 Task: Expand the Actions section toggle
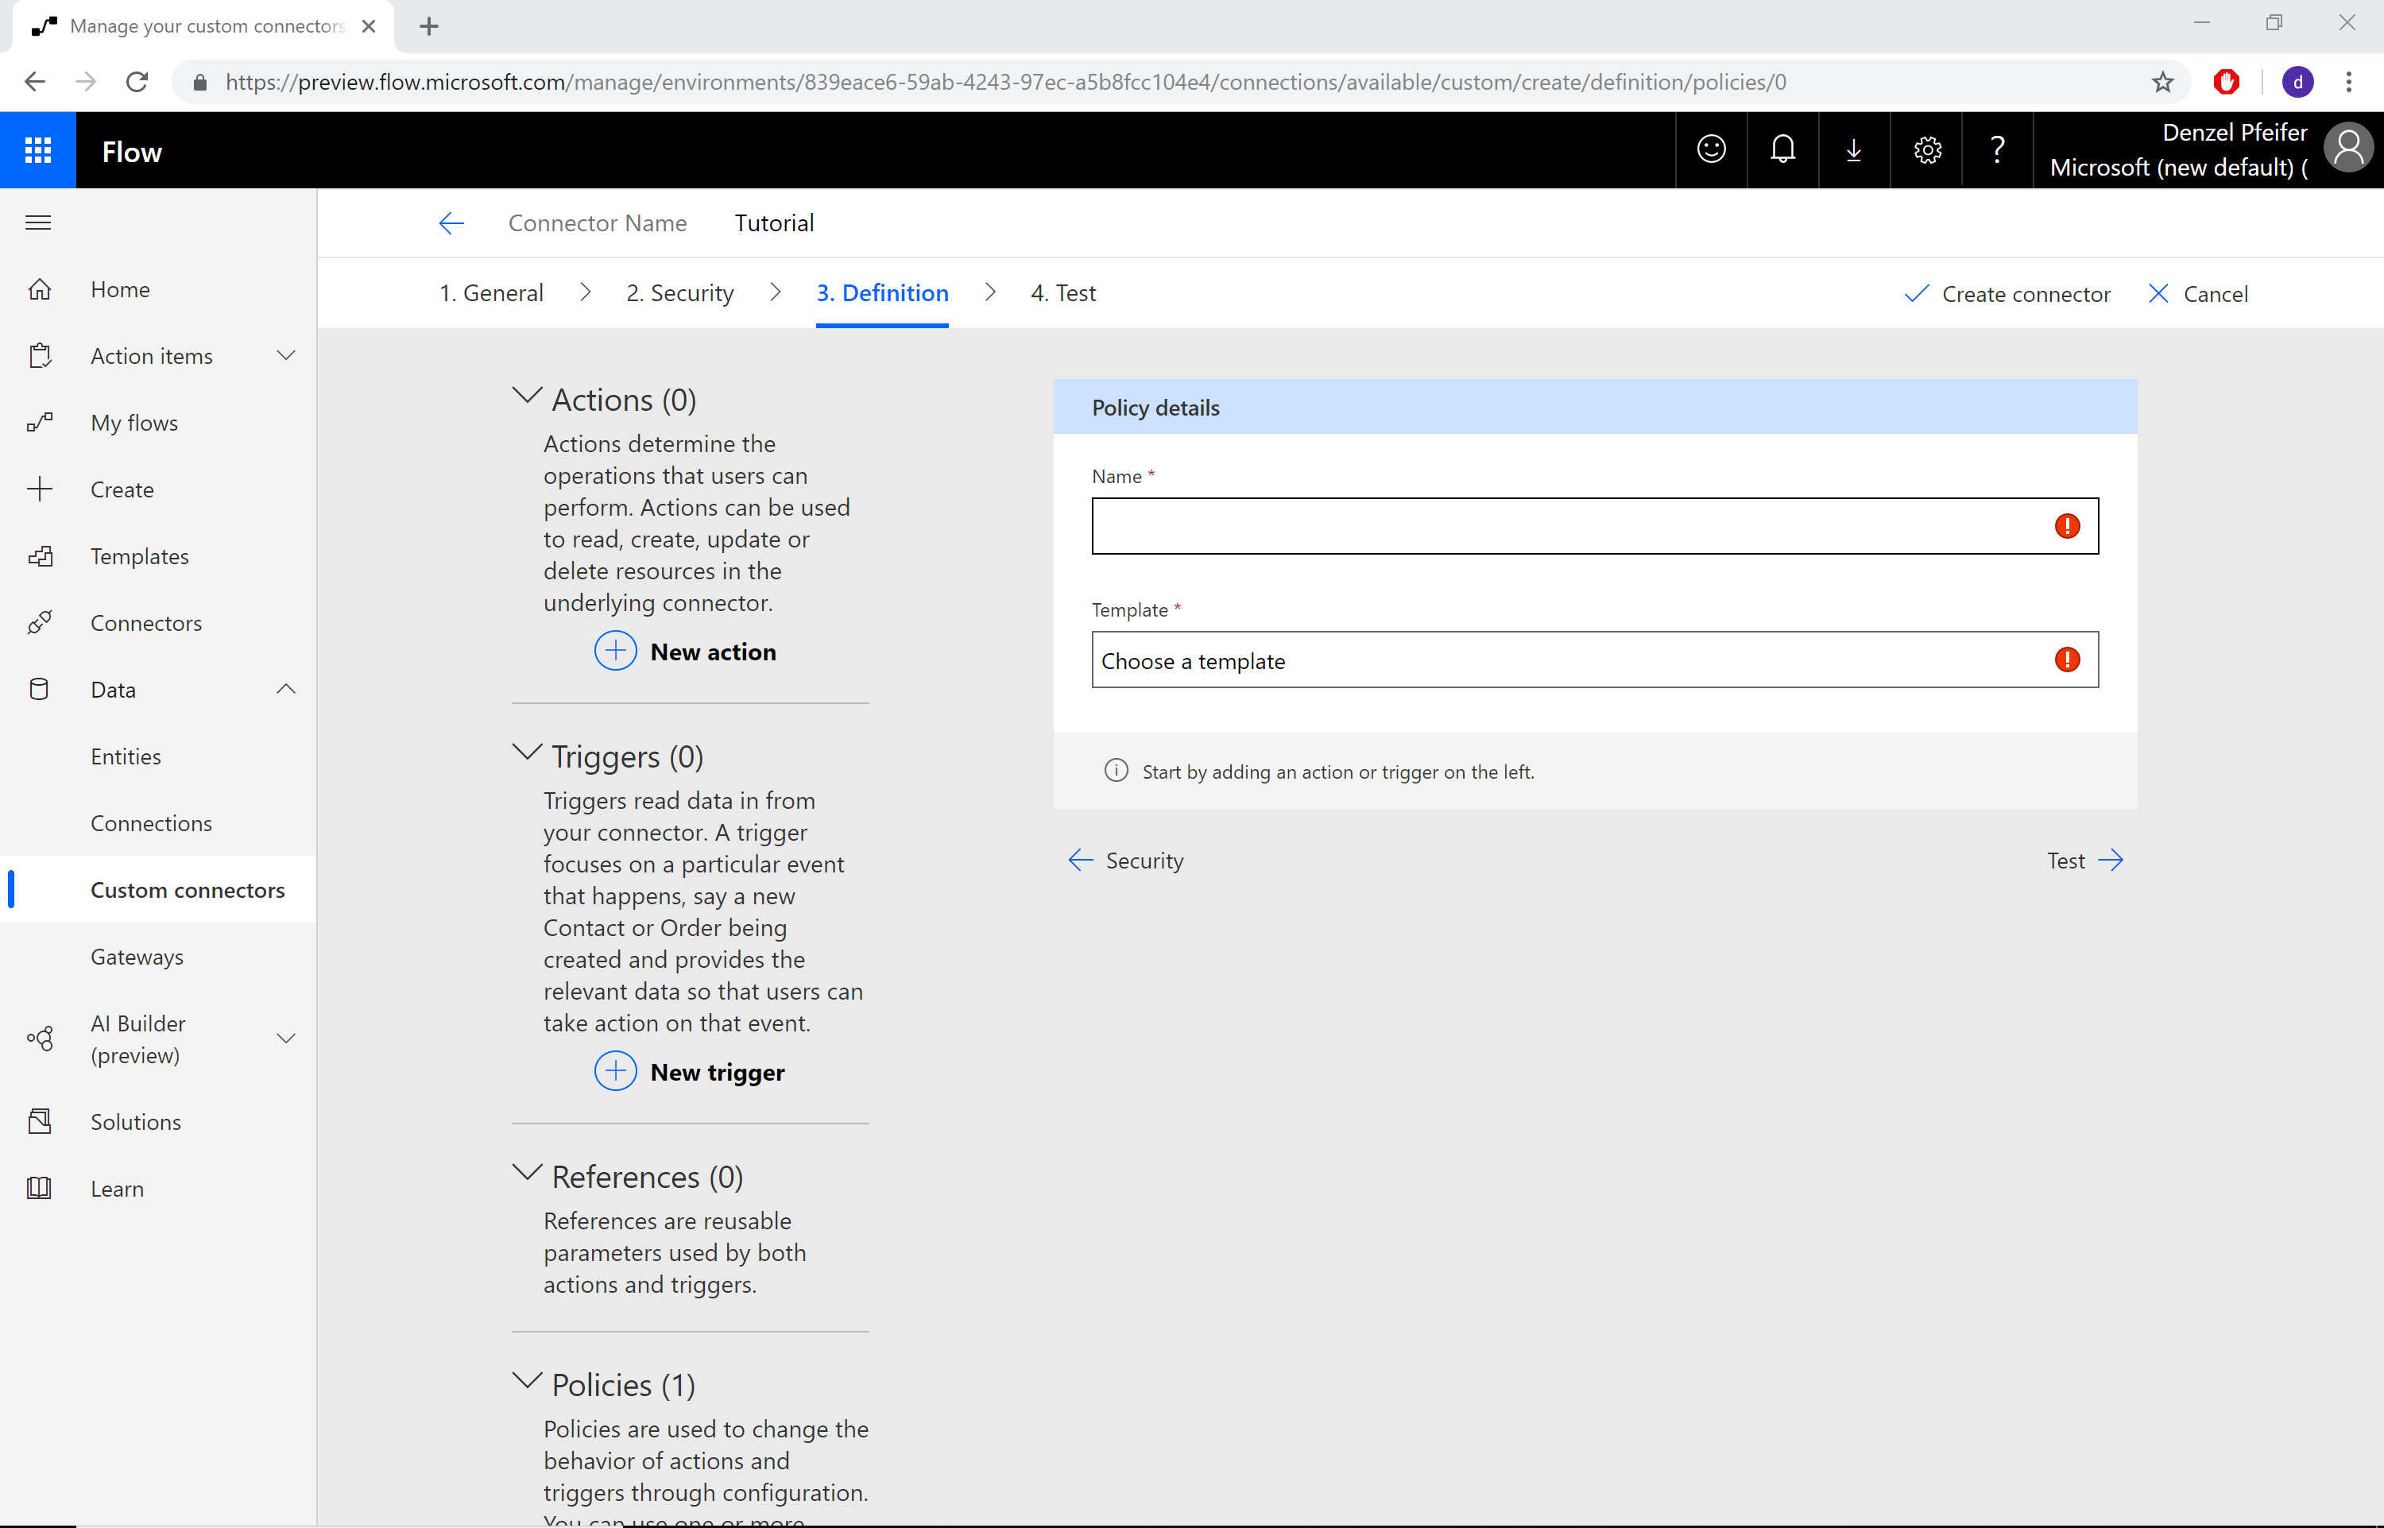[x=530, y=398]
